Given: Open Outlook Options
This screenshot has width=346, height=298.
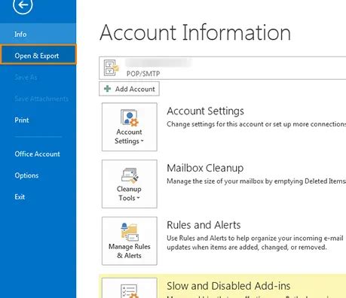Looking at the screenshot, I should (26, 175).
